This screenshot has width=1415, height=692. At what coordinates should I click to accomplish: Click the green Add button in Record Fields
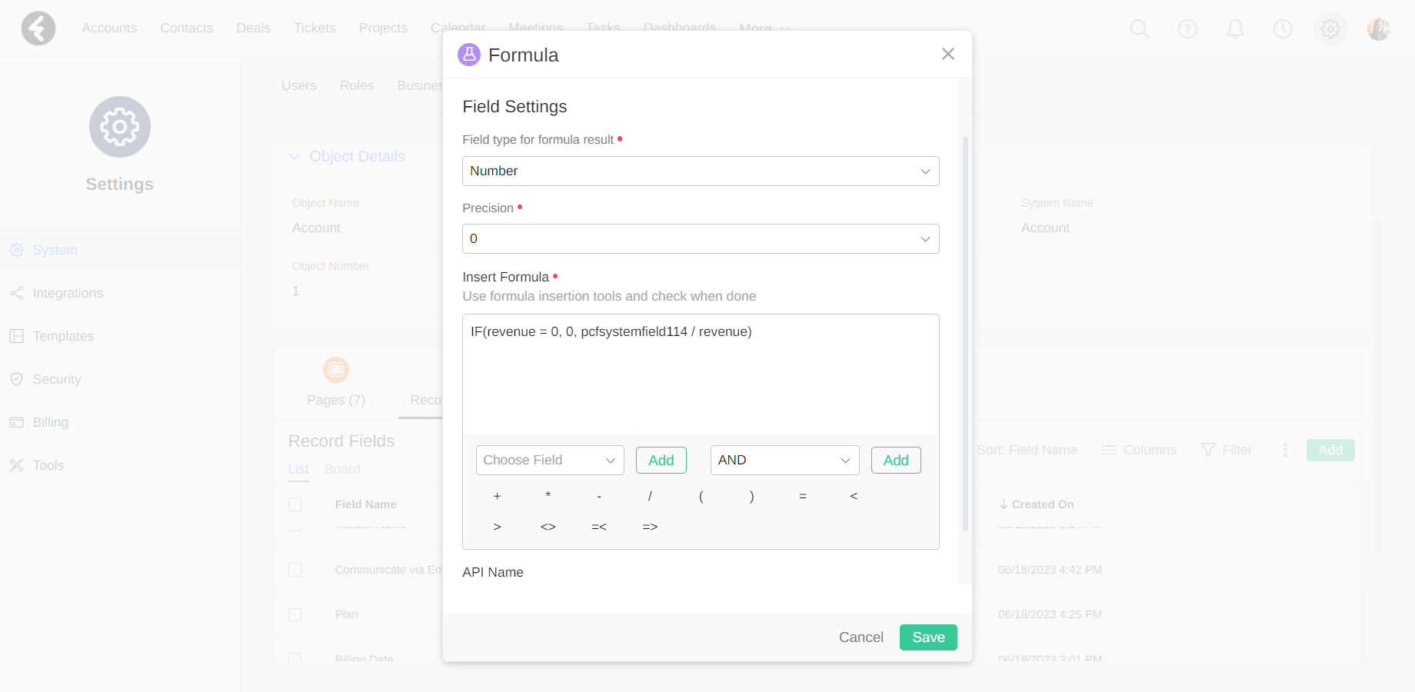tap(1330, 450)
